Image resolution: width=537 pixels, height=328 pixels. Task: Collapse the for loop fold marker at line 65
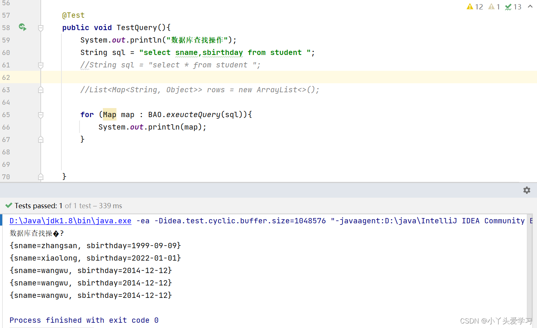(x=41, y=114)
